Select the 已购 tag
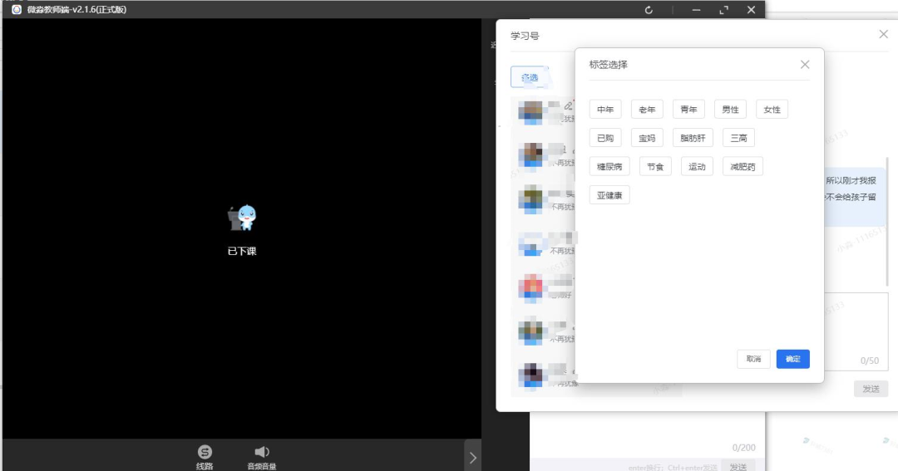Screen dimensions: 898x471 coord(605,138)
